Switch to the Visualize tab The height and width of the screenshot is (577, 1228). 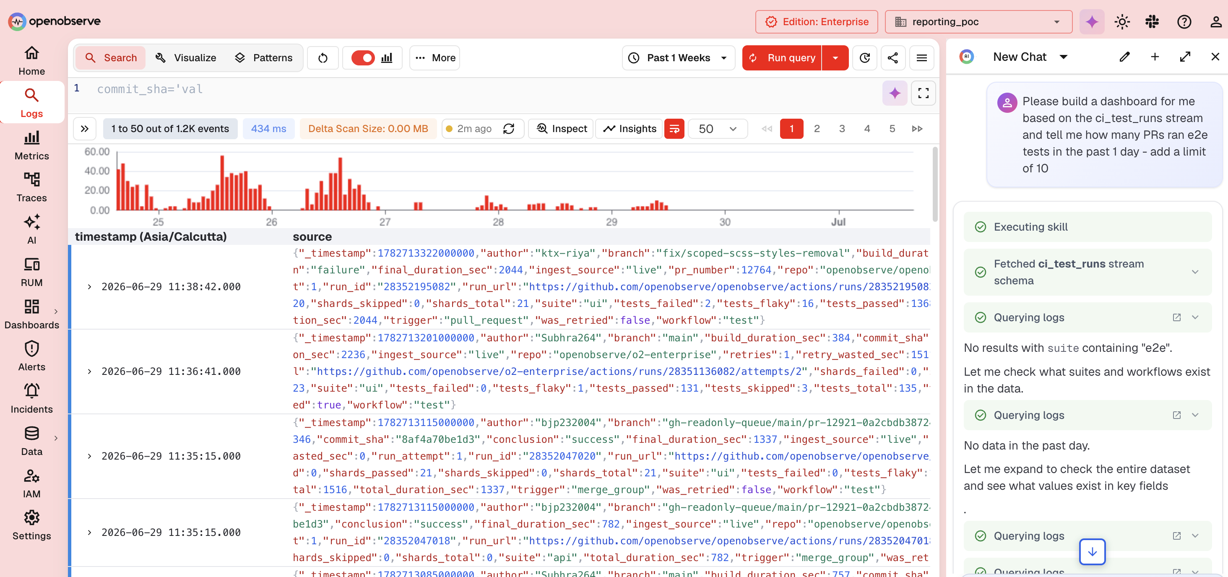point(185,57)
